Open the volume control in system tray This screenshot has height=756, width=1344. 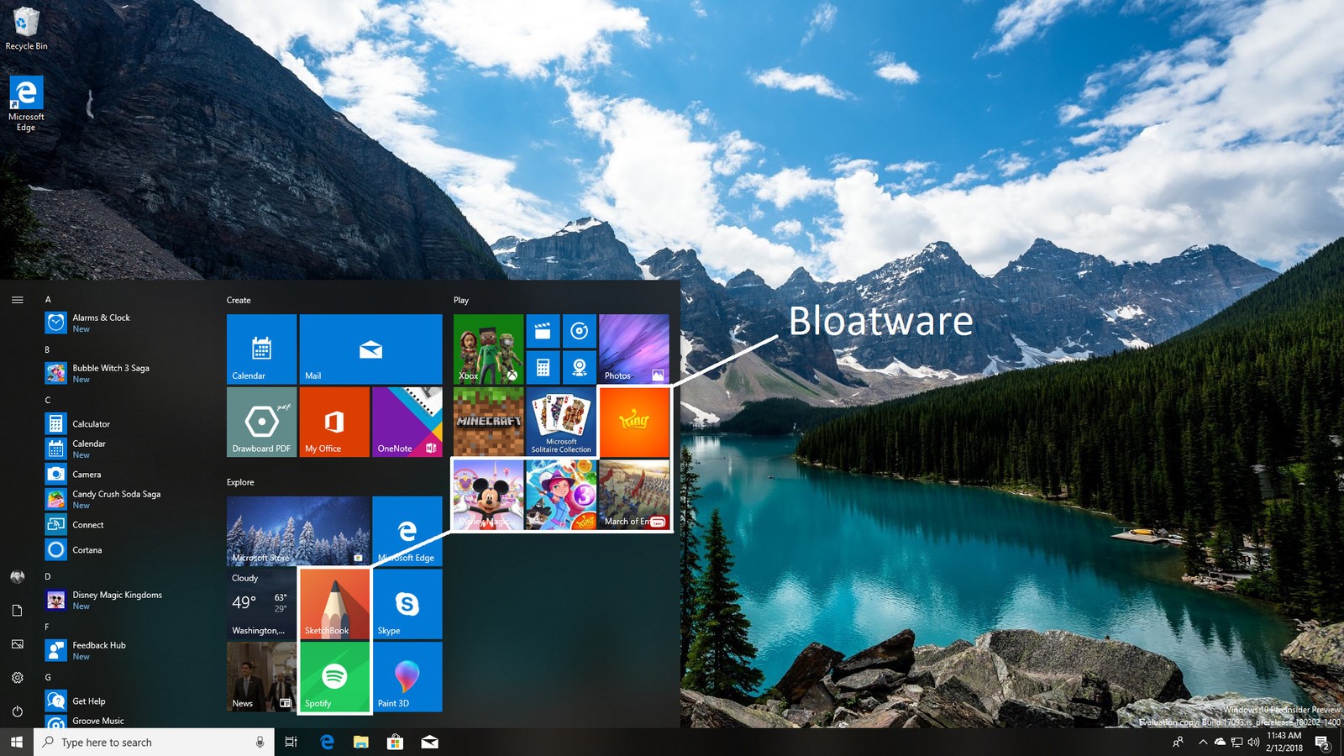click(1253, 742)
